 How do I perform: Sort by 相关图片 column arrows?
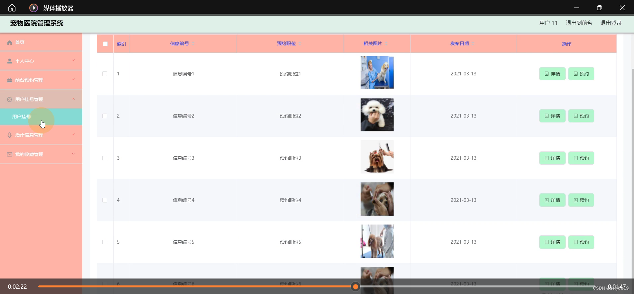coord(386,44)
